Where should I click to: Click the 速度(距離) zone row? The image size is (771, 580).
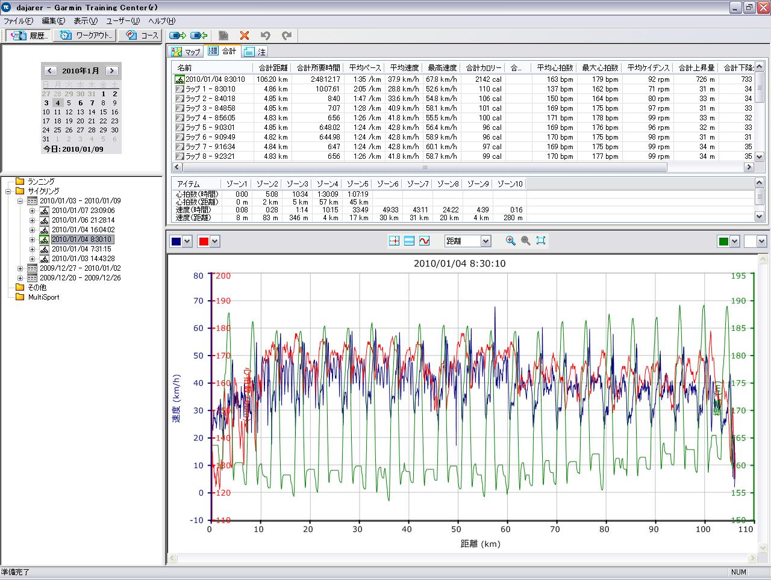point(348,218)
